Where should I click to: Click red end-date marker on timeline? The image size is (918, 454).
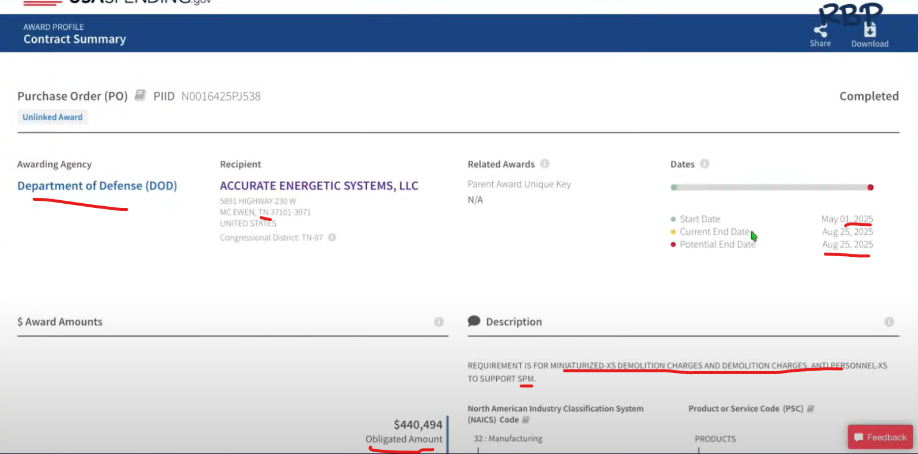[x=870, y=187]
